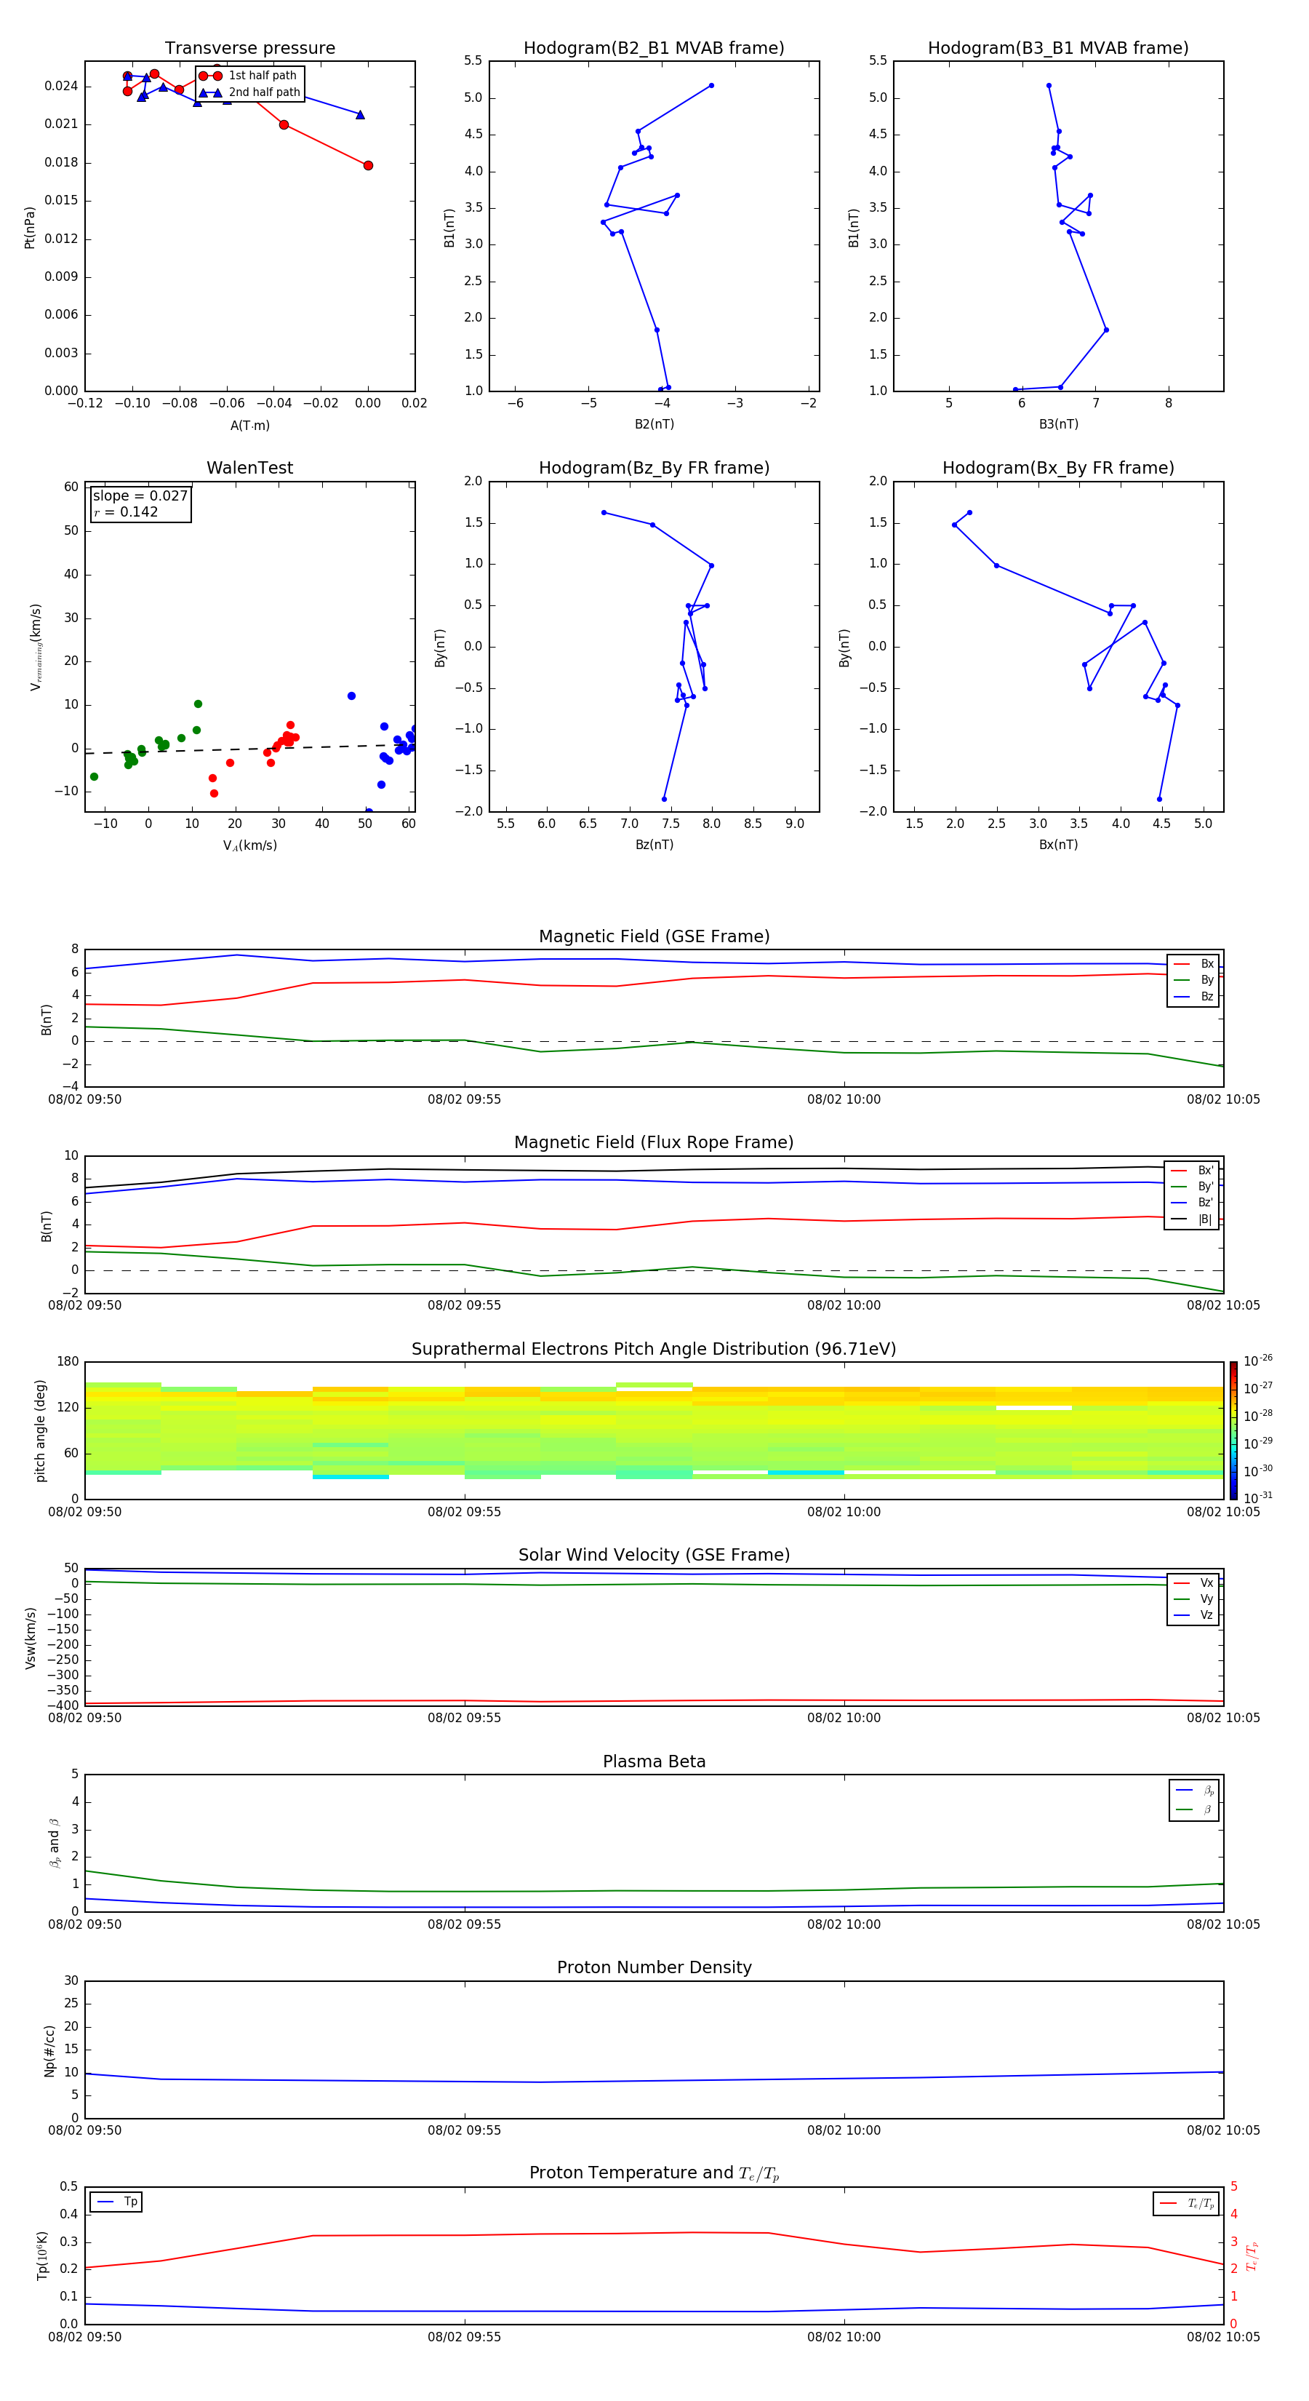Image resolution: width=1309 pixels, height=2401 pixels.
Task: Select the β entry in Plasma Beta legend
Action: [x=1194, y=1810]
